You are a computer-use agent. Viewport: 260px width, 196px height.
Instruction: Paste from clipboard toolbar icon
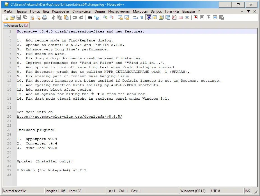coord(66,17)
